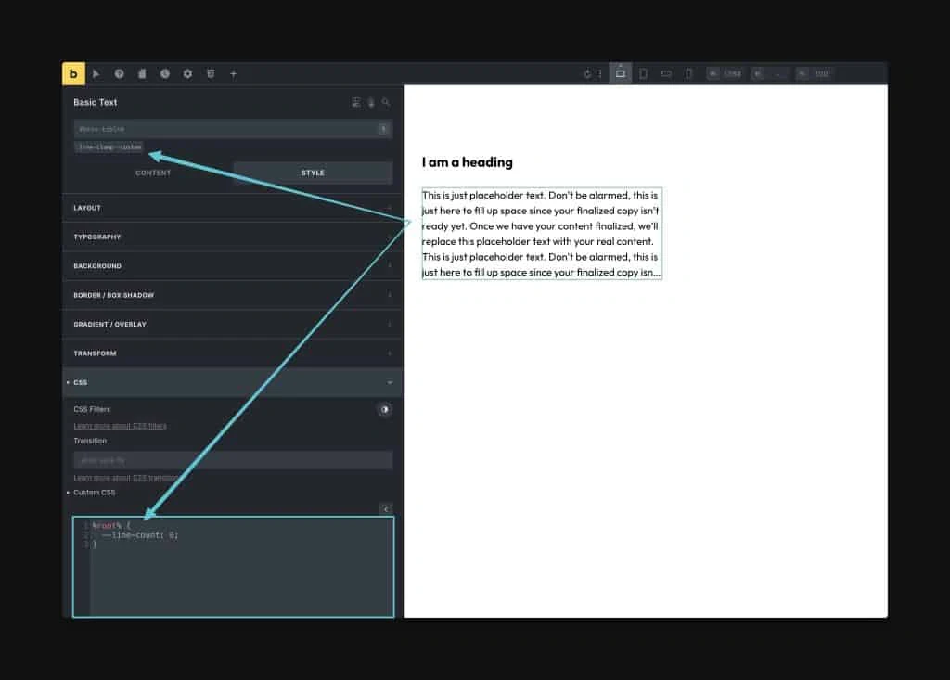
Task: Switch to the desktop breakpoint icon
Action: click(x=621, y=74)
